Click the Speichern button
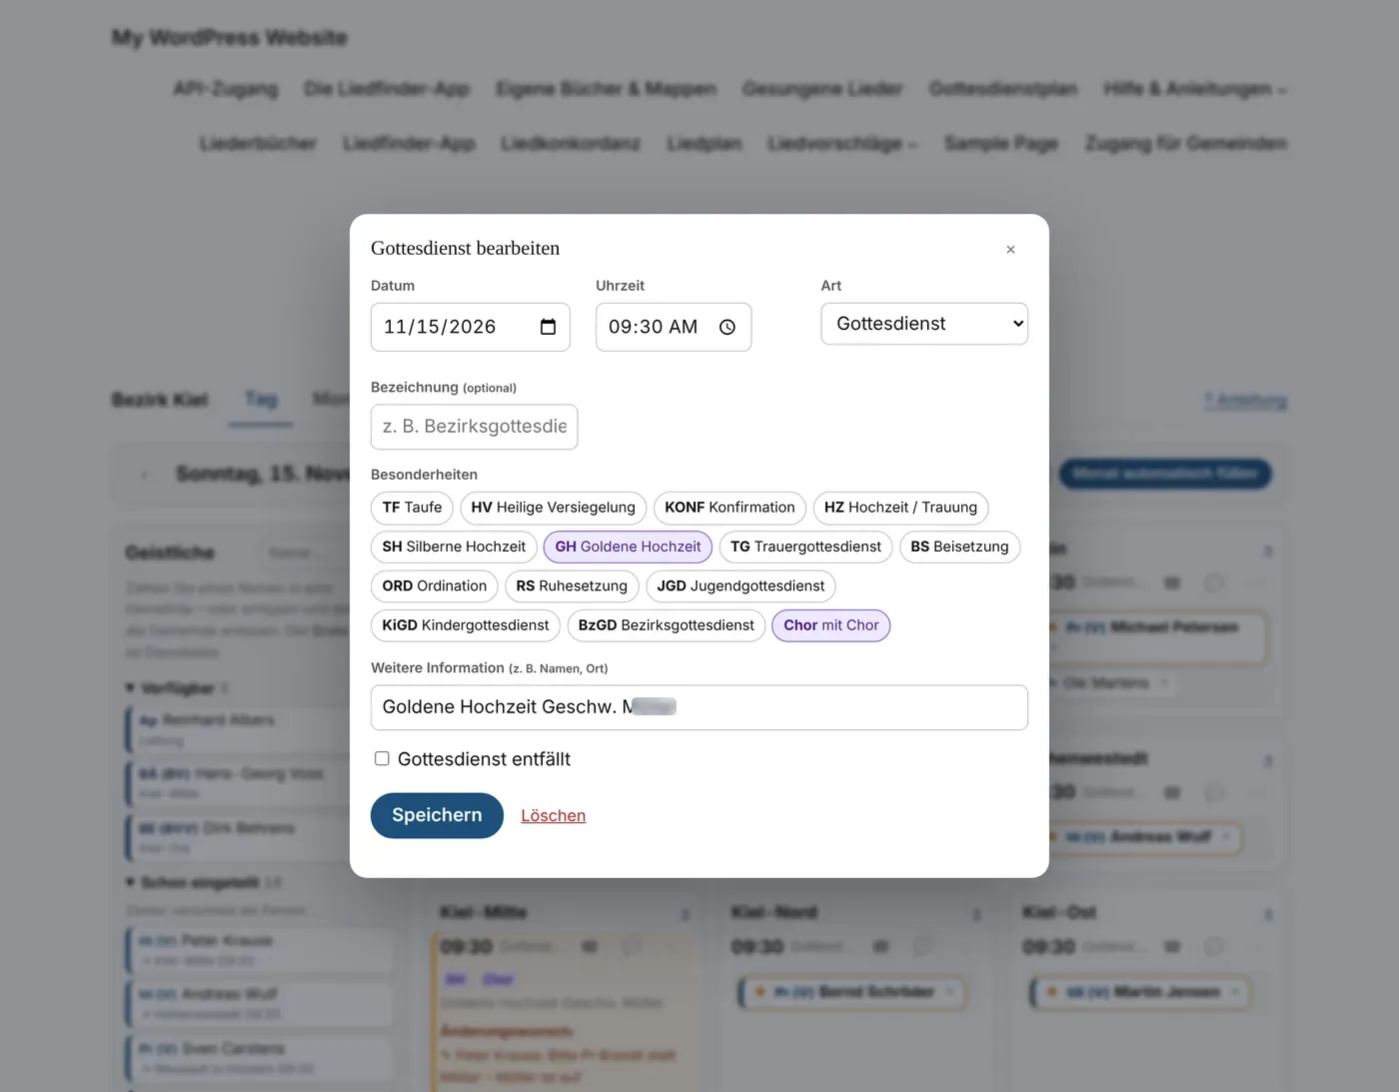The image size is (1399, 1092). point(437,815)
